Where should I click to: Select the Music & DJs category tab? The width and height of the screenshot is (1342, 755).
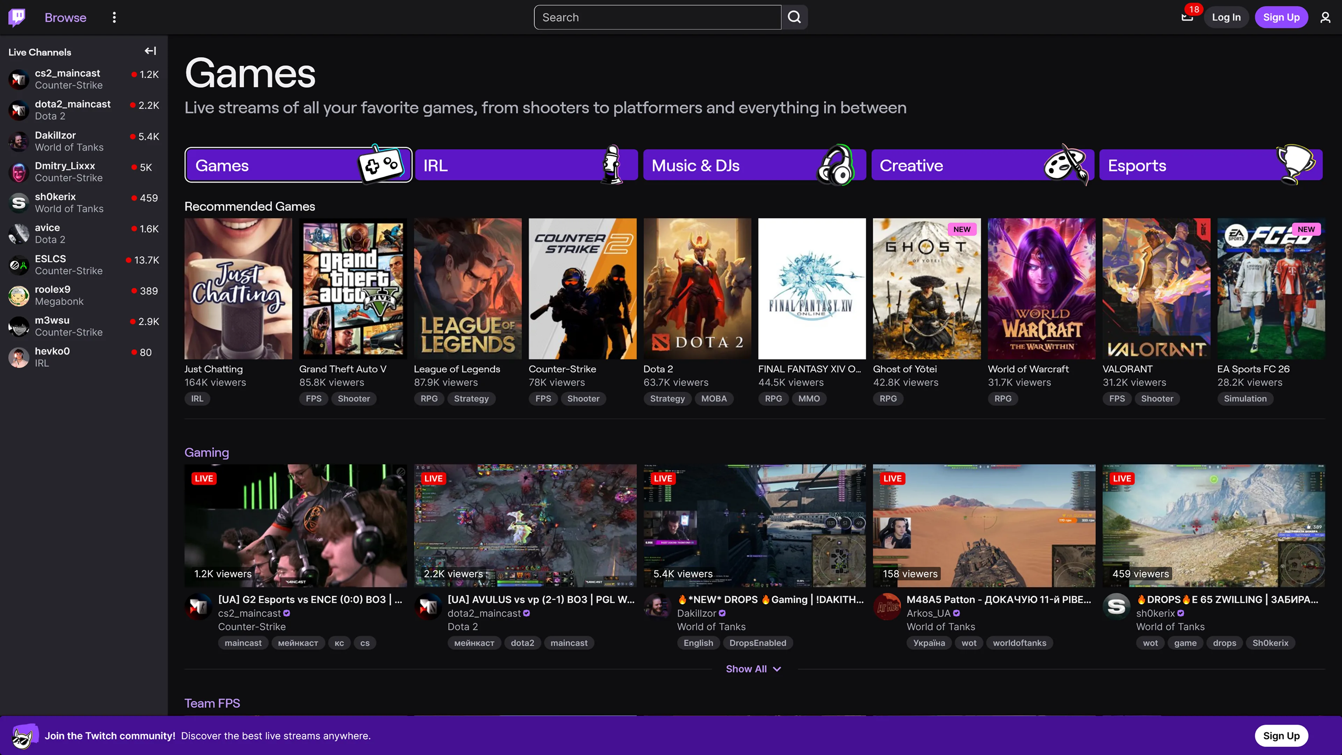point(754,165)
